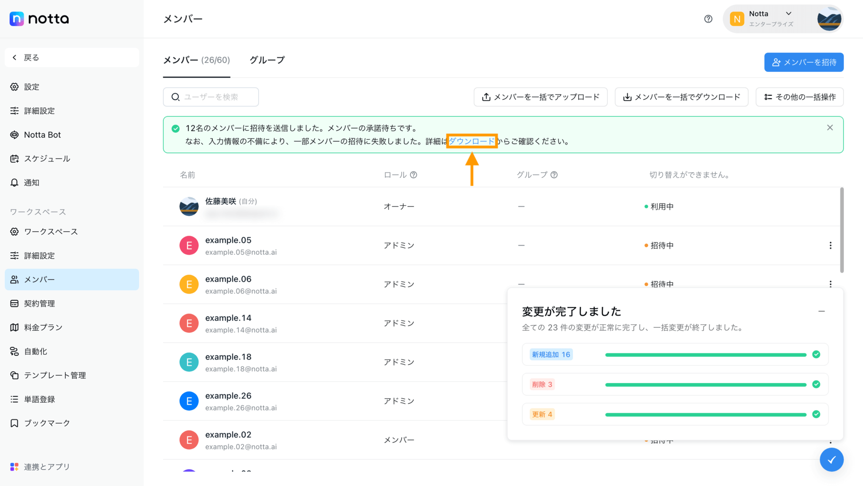The width and height of the screenshot is (863, 486).
Task: Open 通知 settings
Action: click(x=72, y=182)
